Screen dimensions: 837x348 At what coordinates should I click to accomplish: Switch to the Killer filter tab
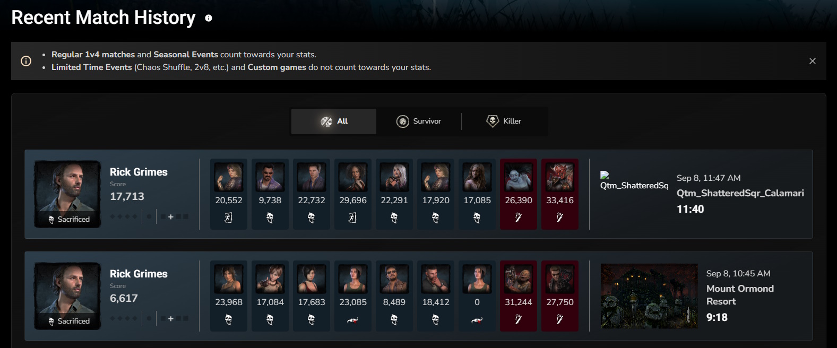click(x=504, y=121)
